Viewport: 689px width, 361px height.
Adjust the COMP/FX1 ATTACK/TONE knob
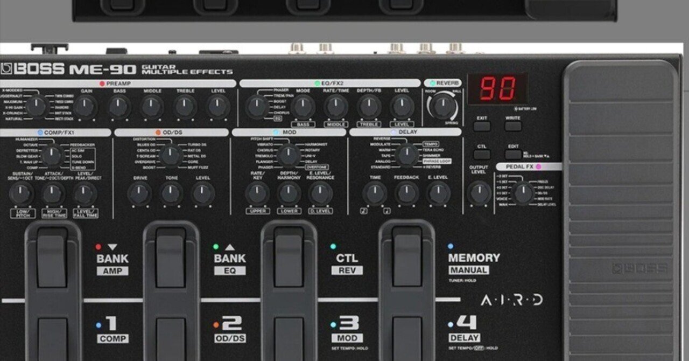(53, 193)
